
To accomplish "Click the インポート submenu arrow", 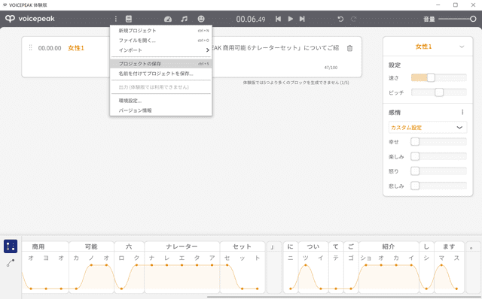I will point(208,50).
